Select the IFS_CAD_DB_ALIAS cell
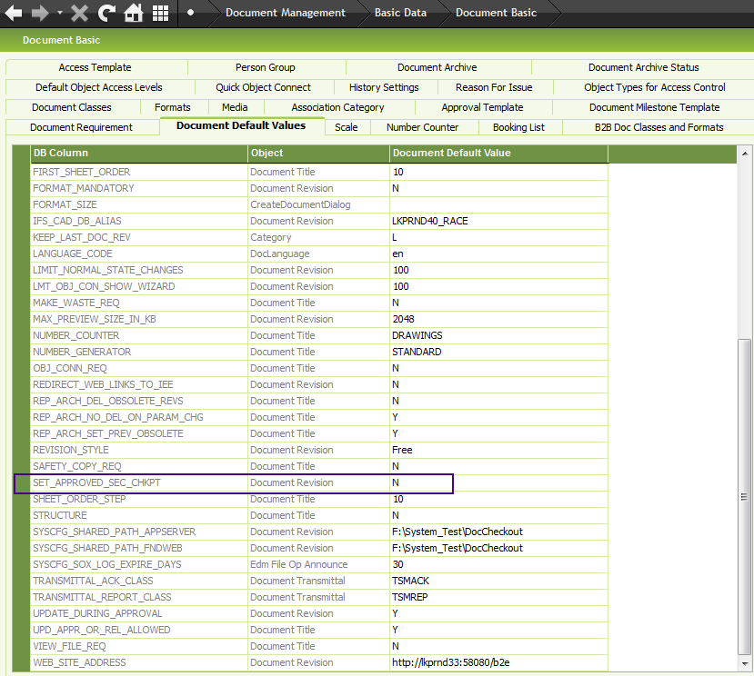754x676 pixels. pos(139,221)
